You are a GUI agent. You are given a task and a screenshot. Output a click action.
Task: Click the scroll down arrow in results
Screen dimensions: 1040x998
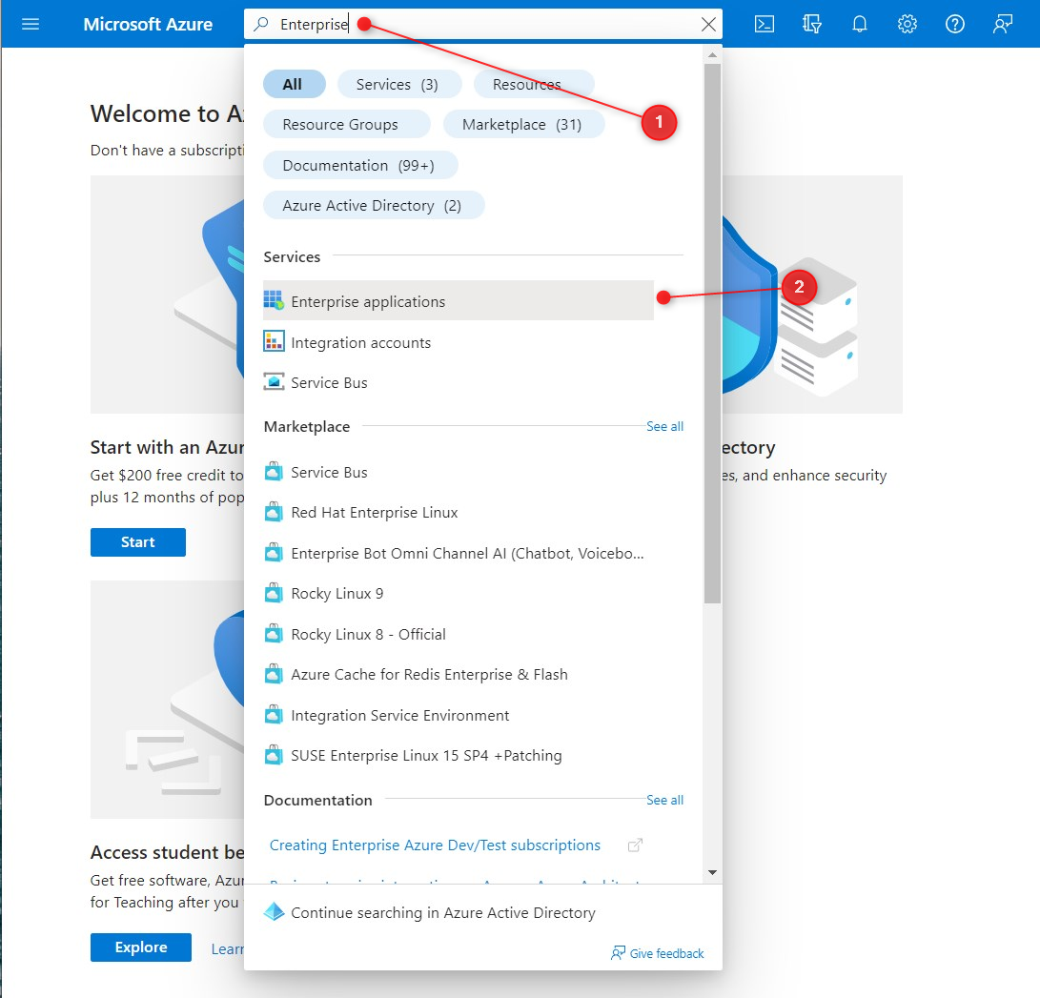(x=712, y=872)
